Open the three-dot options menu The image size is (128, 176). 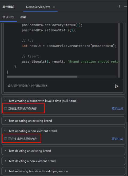click(119, 7)
